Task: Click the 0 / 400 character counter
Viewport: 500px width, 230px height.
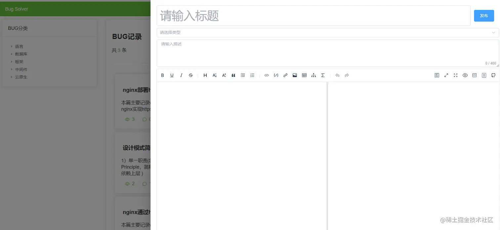Action: (x=491, y=63)
